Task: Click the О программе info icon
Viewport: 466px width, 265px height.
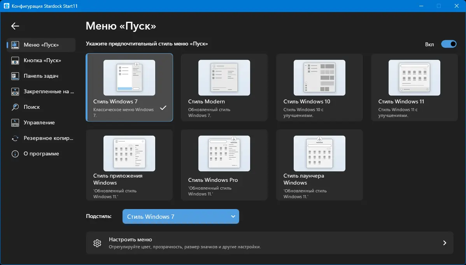Action: click(x=16, y=153)
